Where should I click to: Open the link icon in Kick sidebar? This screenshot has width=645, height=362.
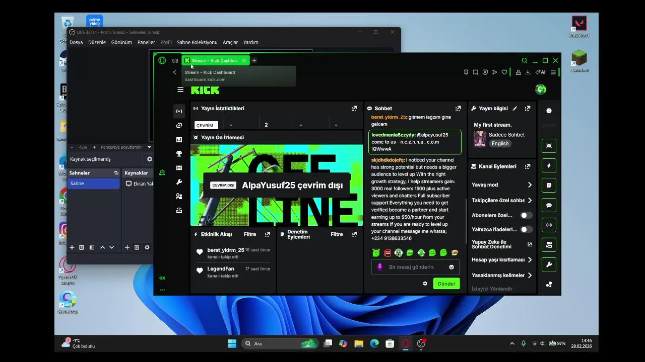[x=179, y=125]
